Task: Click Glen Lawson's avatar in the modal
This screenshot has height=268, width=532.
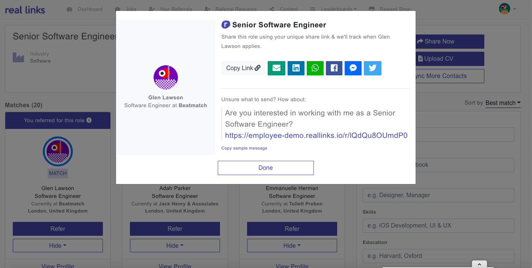Action: [166, 77]
